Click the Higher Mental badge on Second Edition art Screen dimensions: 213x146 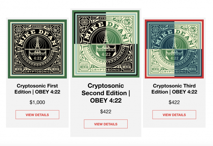85,66
